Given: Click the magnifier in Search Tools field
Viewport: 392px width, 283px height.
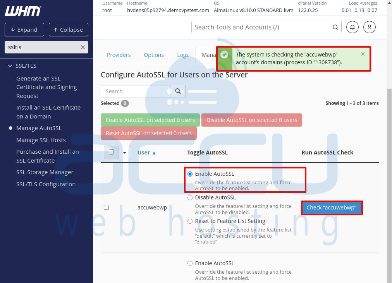Looking at the screenshot, I should click(x=335, y=27).
